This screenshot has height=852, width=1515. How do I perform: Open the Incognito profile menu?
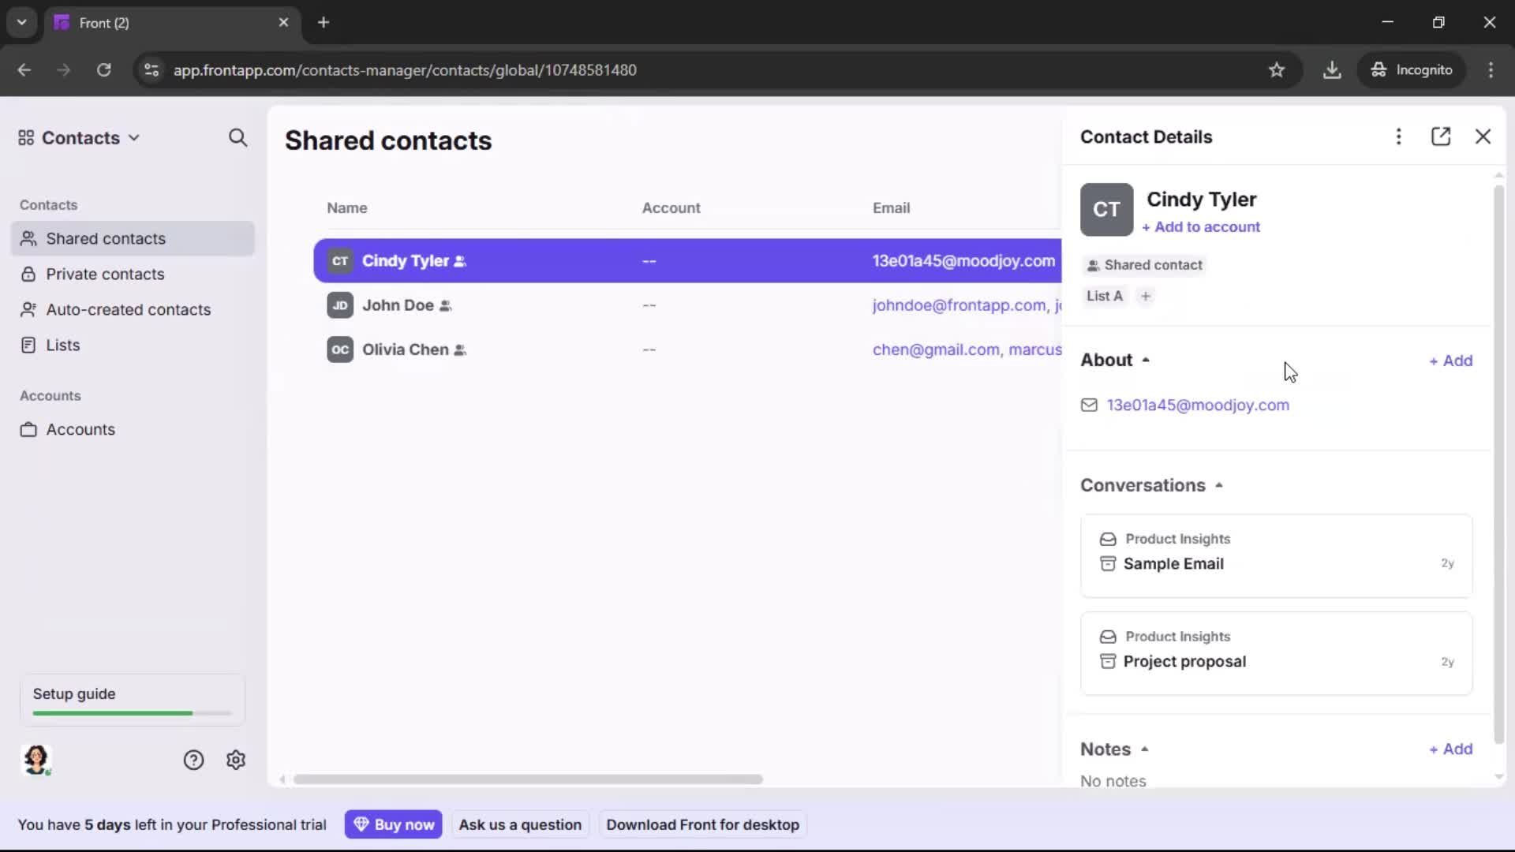pos(1412,69)
